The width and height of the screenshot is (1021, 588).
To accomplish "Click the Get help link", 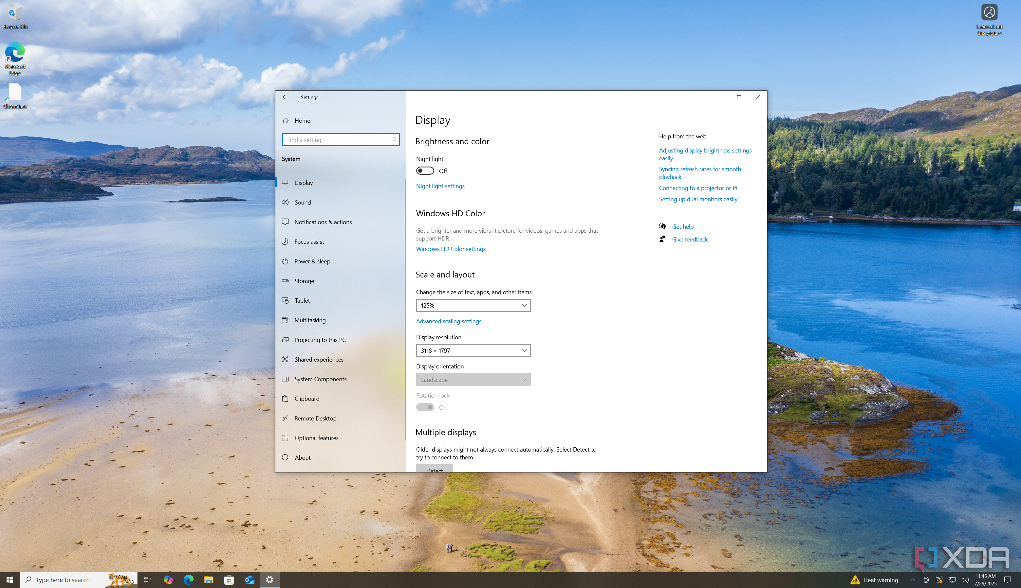I will point(683,226).
